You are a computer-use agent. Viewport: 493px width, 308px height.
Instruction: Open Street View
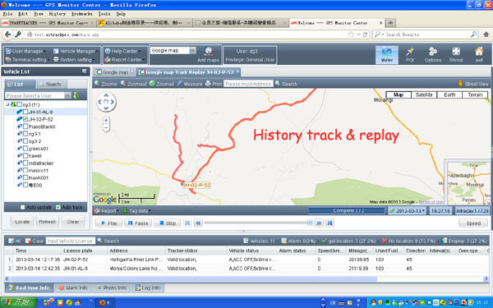click(473, 84)
